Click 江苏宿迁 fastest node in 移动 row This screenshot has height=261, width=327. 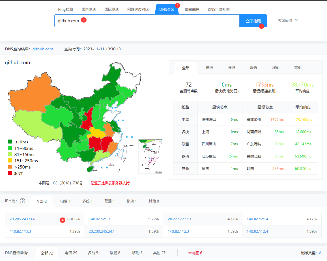coord(209,156)
